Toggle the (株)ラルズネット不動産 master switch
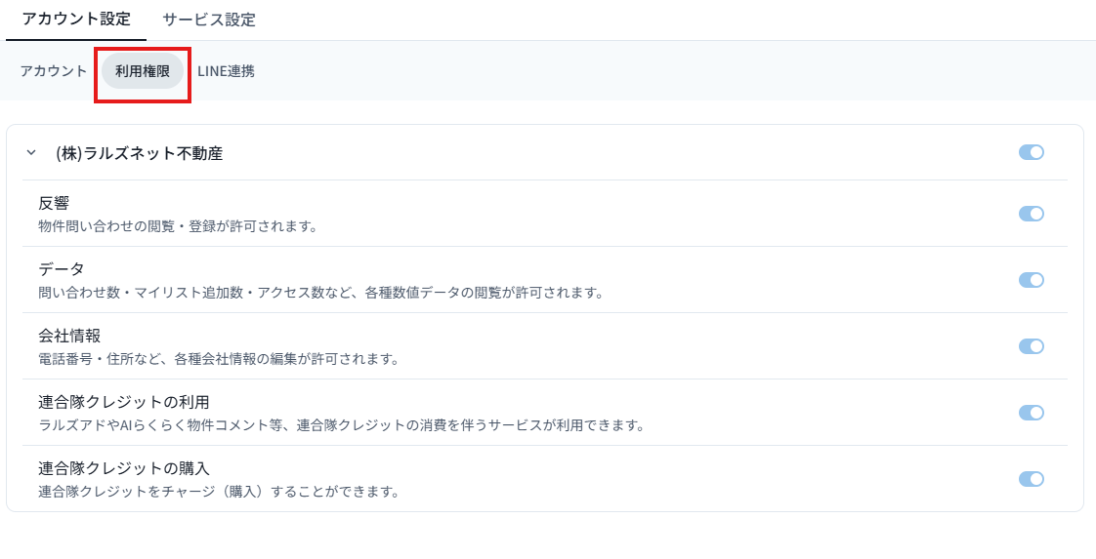1096x559 pixels. (1031, 152)
